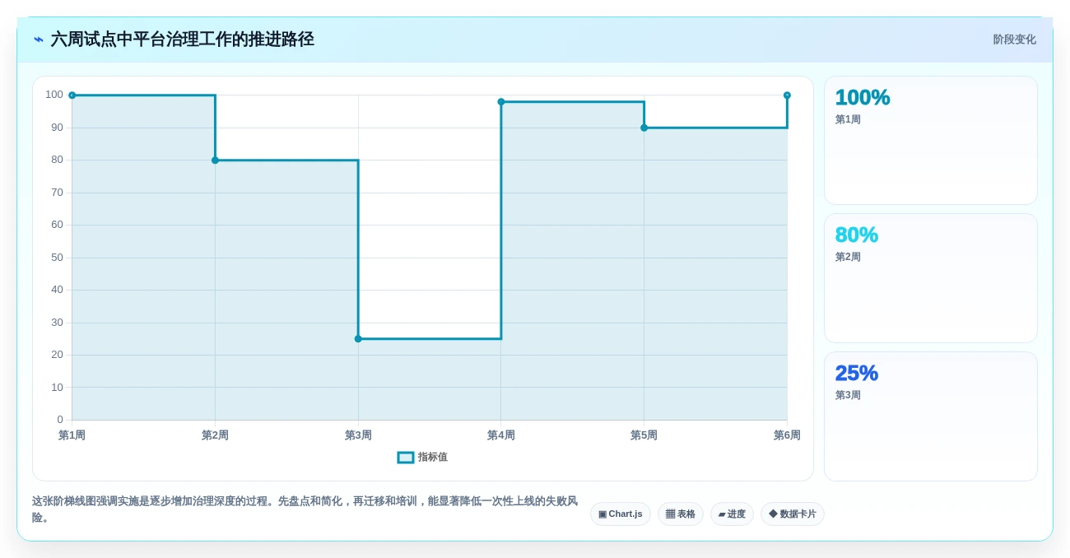Image resolution: width=1070 pixels, height=558 pixels.
Task: Click the 第6周 data point at 100
Action: 787,95
